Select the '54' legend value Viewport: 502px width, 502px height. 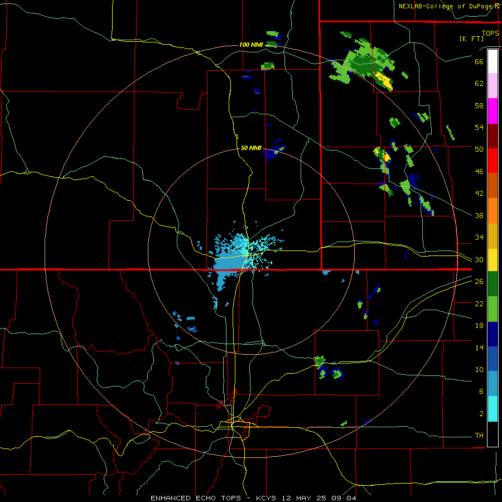[479, 127]
